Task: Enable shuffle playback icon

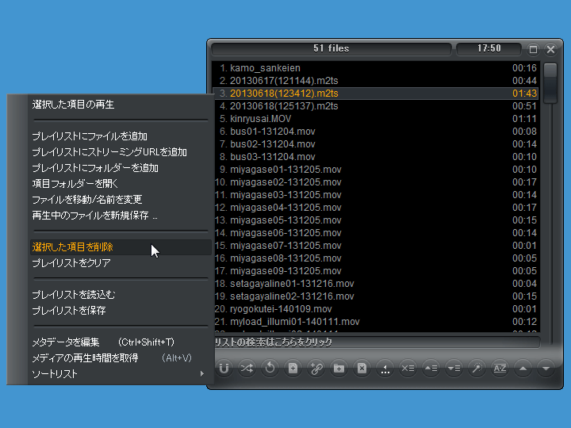Action: [x=247, y=369]
